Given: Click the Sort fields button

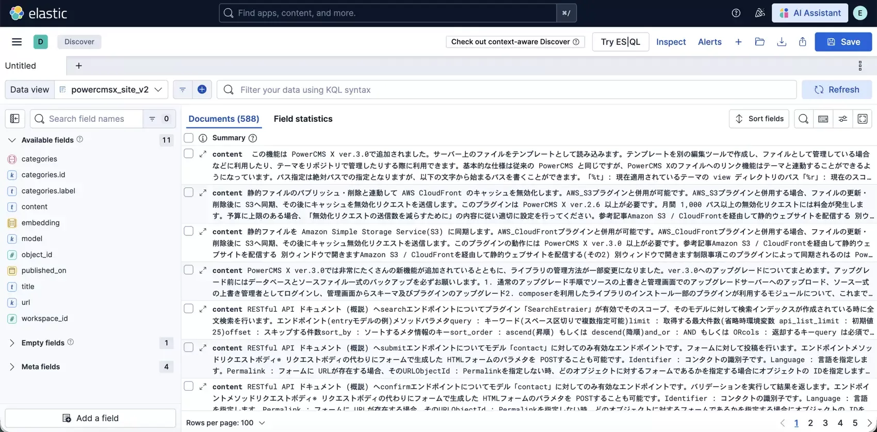Looking at the screenshot, I should (x=759, y=119).
